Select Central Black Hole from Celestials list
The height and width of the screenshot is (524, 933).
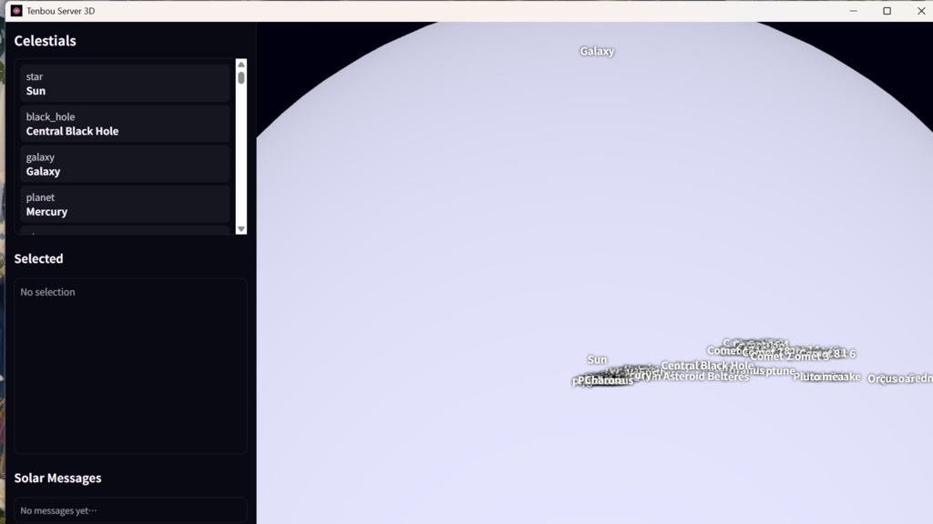125,124
